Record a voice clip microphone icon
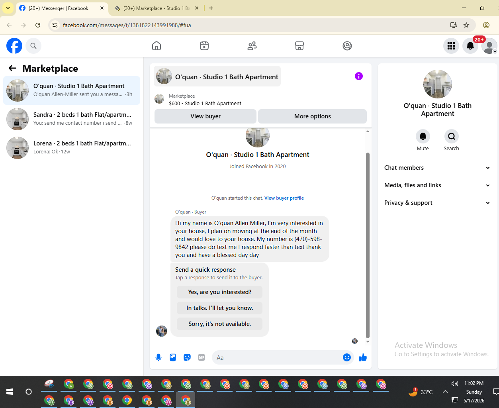The width and height of the screenshot is (499, 408). (159, 357)
